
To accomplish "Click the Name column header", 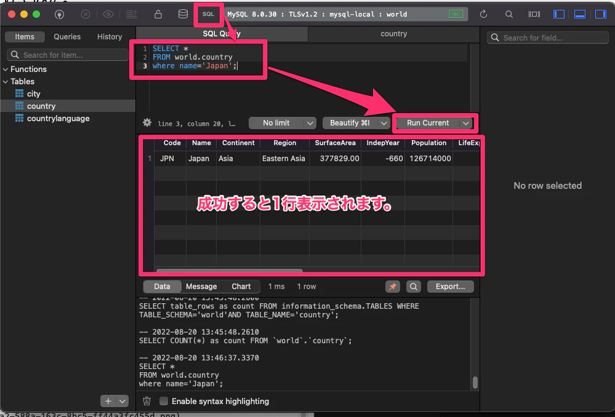I will click(201, 143).
